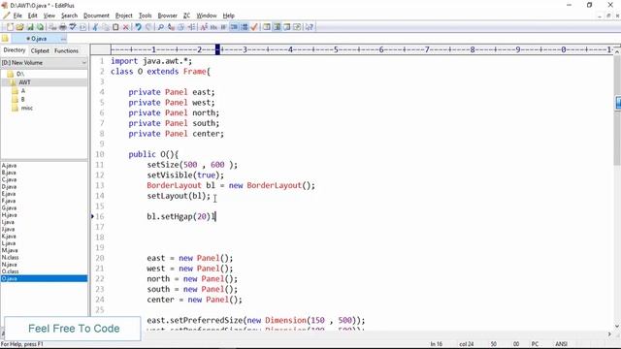Click the Paste clipboard icon

pos(115,27)
